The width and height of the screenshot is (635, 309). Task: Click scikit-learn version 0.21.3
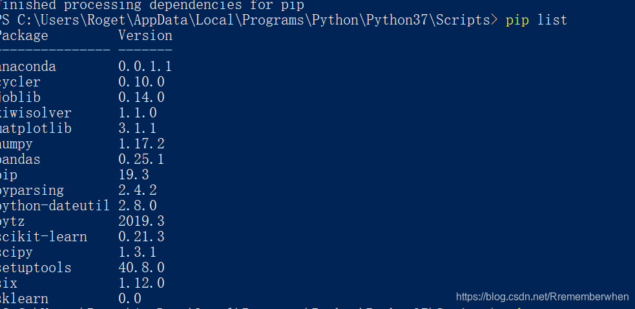click(141, 236)
